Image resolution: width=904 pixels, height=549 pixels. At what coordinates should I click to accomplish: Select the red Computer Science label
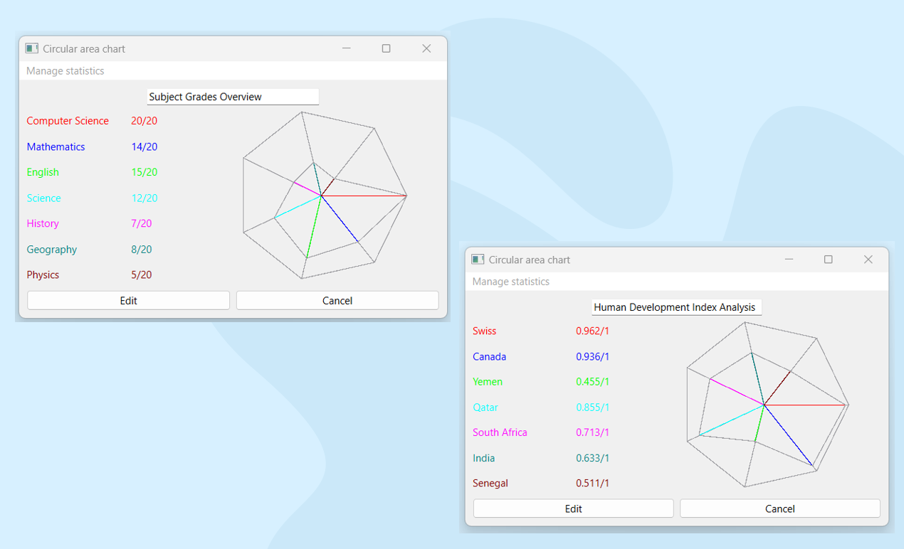[x=68, y=121]
